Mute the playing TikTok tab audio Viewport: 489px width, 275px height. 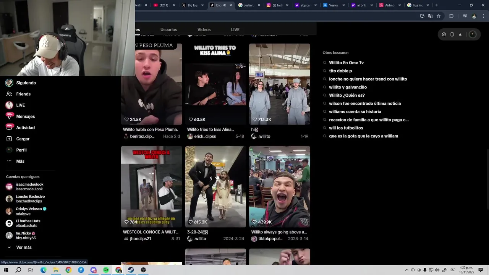[x=225, y=5]
